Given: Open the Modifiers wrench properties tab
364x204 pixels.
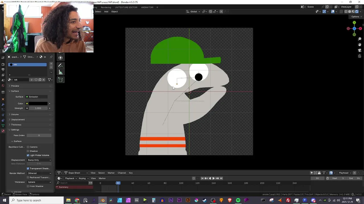Looking at the screenshot, I should pyautogui.click(x=3, y=104).
